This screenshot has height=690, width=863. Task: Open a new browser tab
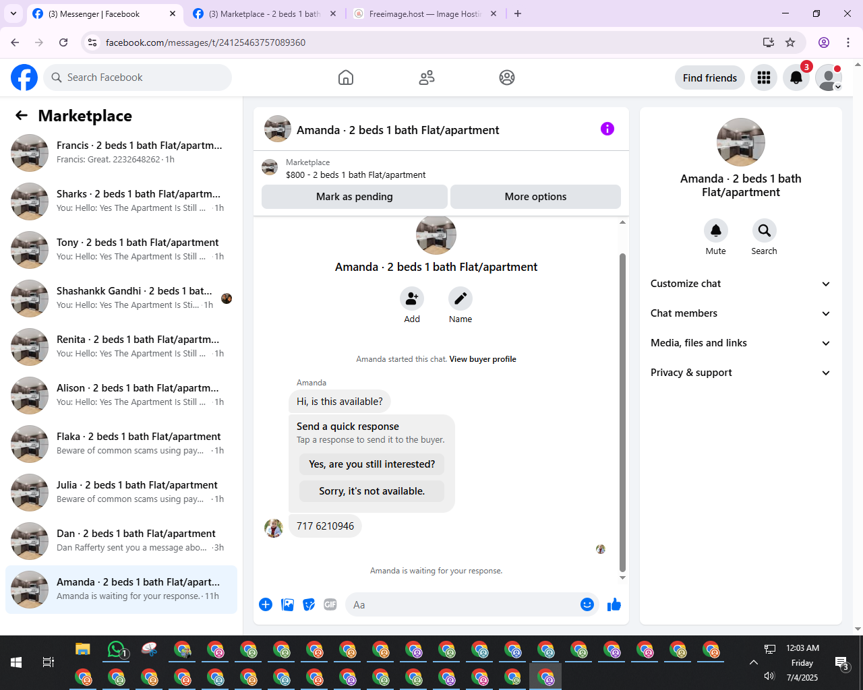coord(518,13)
